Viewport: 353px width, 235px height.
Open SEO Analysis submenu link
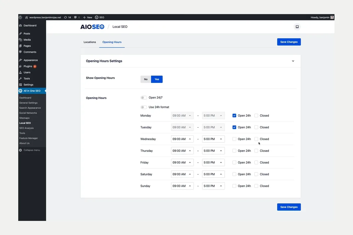pyautogui.click(x=26, y=128)
